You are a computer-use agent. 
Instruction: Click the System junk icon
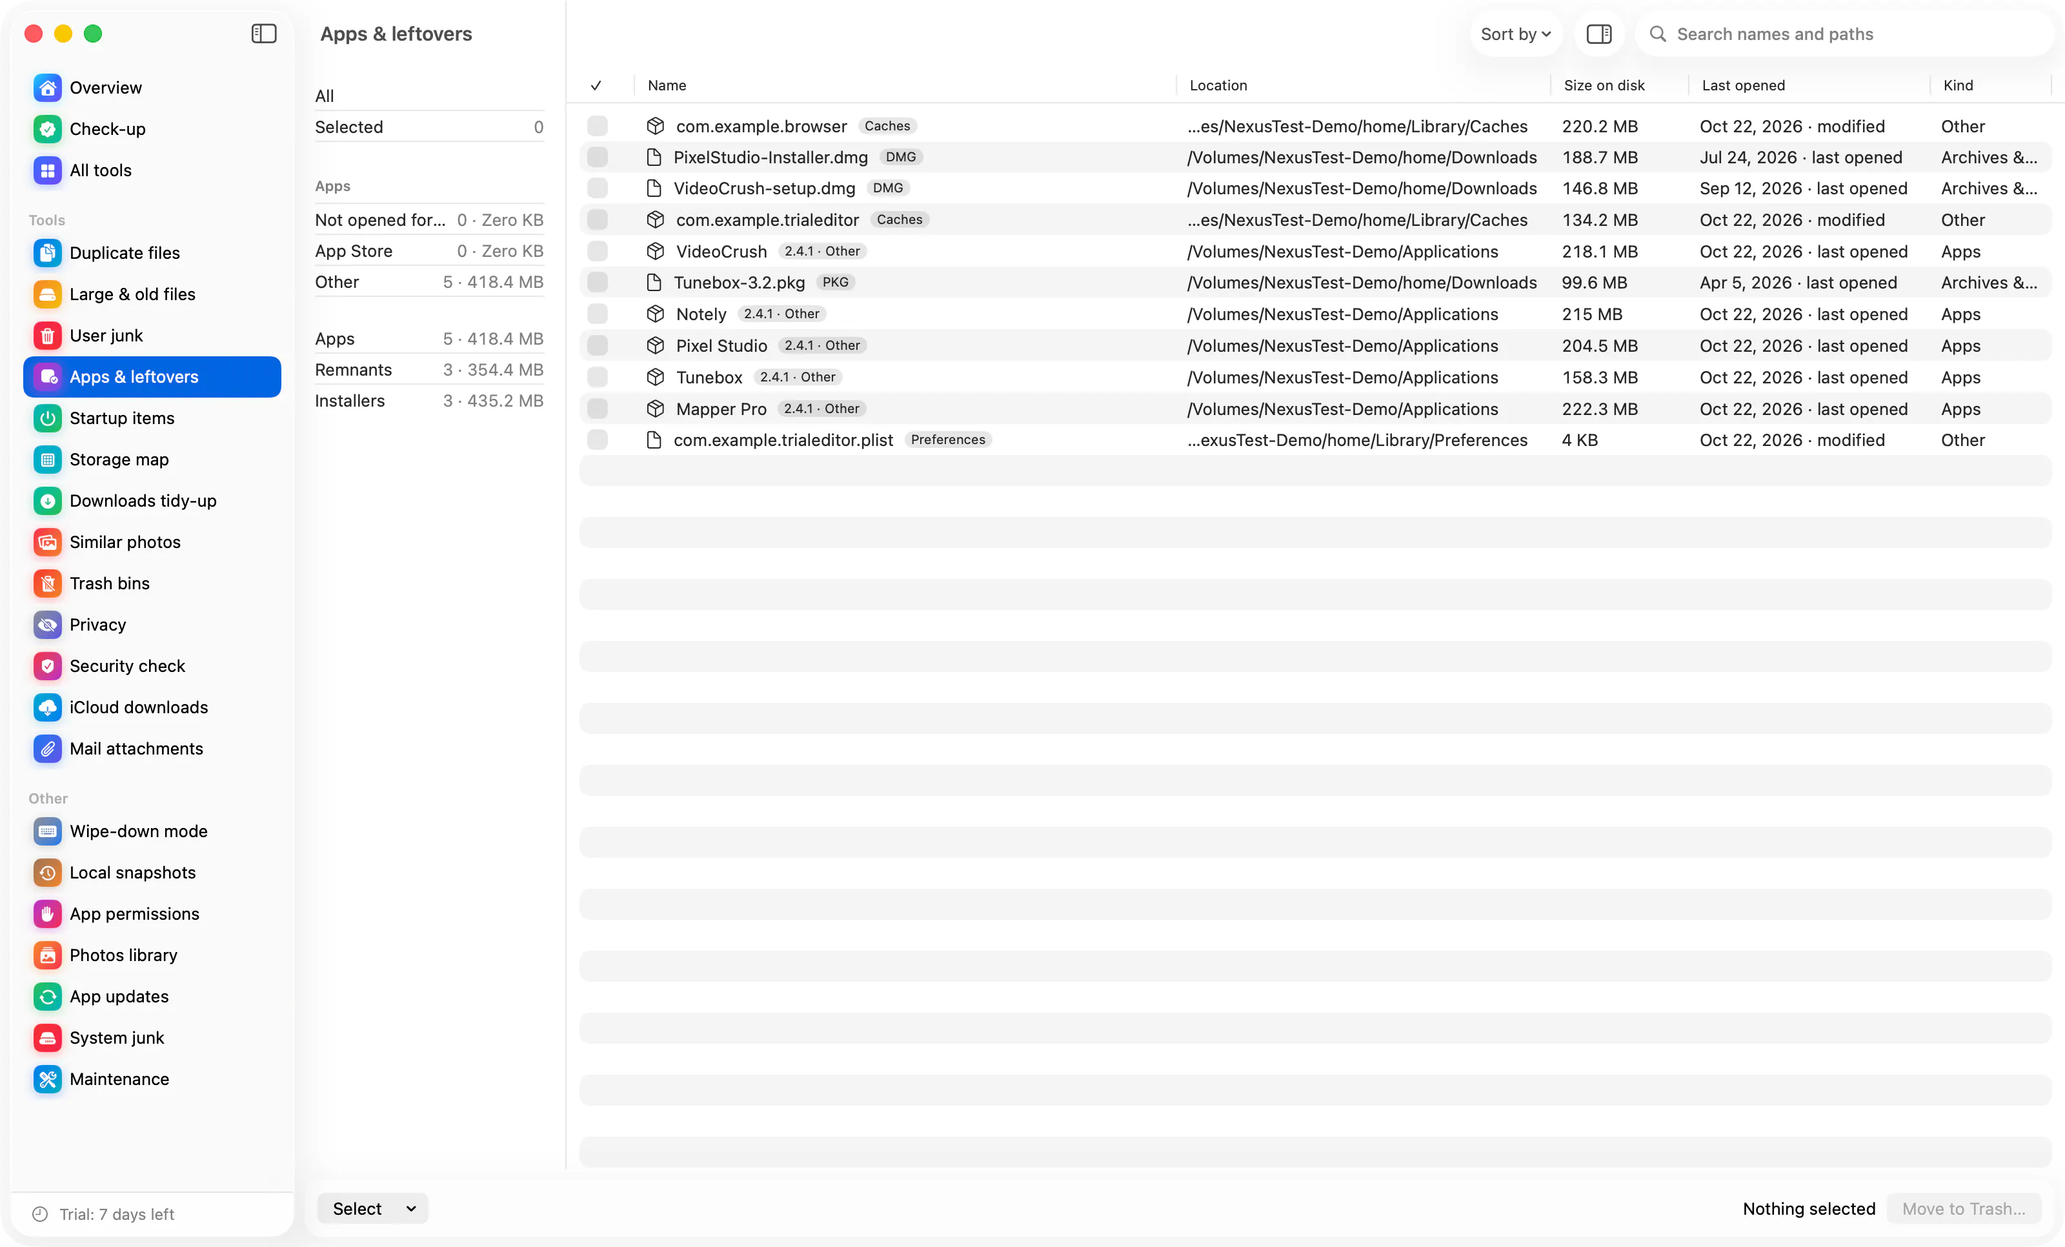coord(48,1037)
